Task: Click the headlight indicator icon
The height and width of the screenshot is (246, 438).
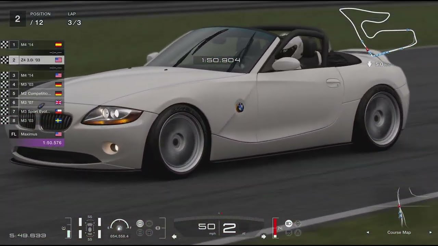Action: tap(289, 223)
